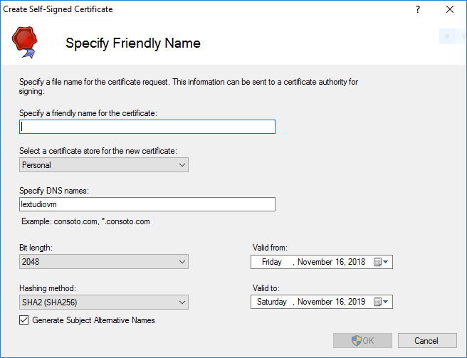This screenshot has width=467, height=358.
Task: Expand the Hashing method SHA2 dropdown
Action: (x=104, y=302)
